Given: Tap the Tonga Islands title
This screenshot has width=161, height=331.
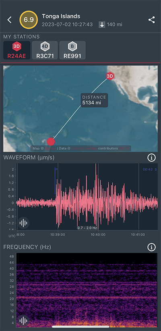Looking at the screenshot, I should tap(61, 16).
